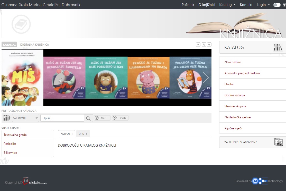Switch to the KATALOG tab
Viewport: 286px width, 191px height.
(x=9, y=44)
